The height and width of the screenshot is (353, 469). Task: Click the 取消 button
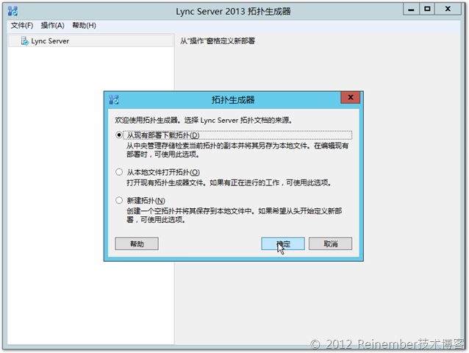pos(330,244)
